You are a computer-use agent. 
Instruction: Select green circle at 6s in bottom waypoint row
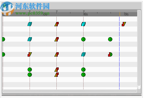point(83,75)
